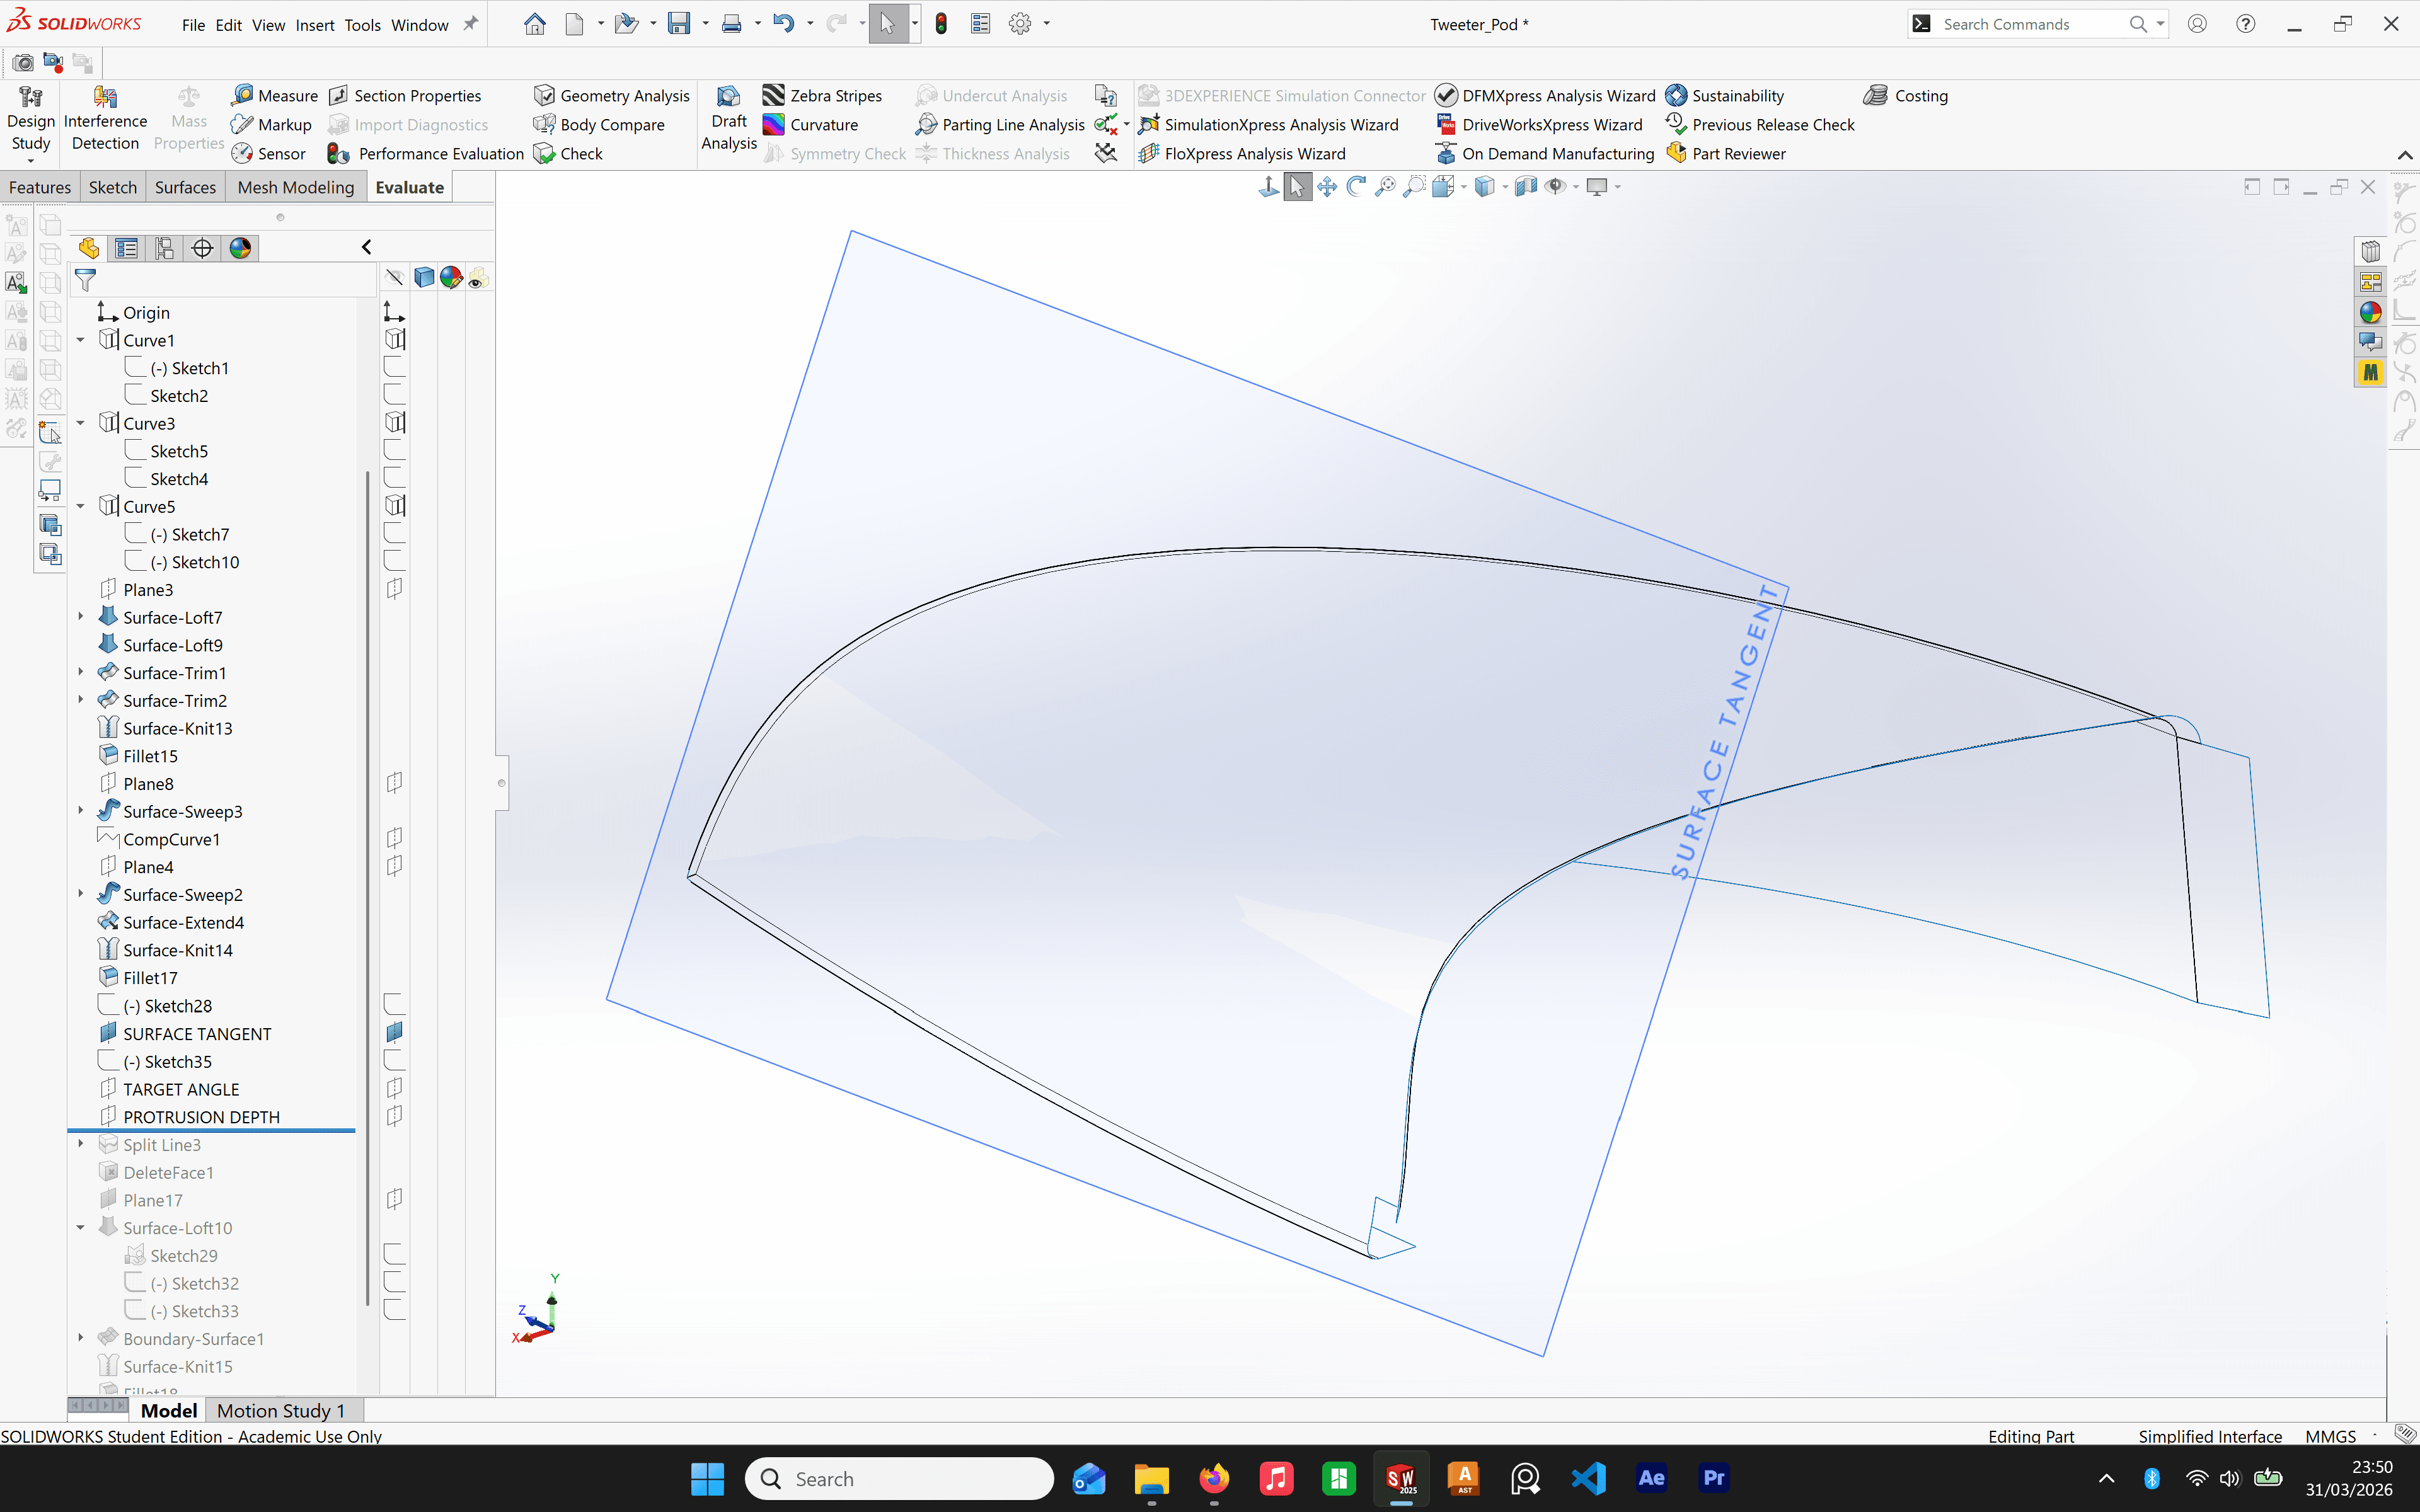2420x1512 pixels.
Task: Toggle visibility of Plane3
Action: pyautogui.click(x=395, y=588)
